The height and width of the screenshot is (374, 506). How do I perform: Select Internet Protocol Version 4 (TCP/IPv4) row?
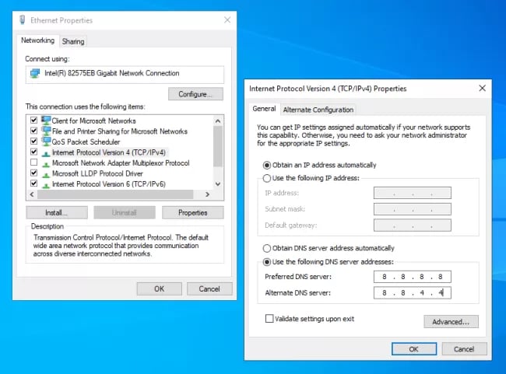click(109, 152)
